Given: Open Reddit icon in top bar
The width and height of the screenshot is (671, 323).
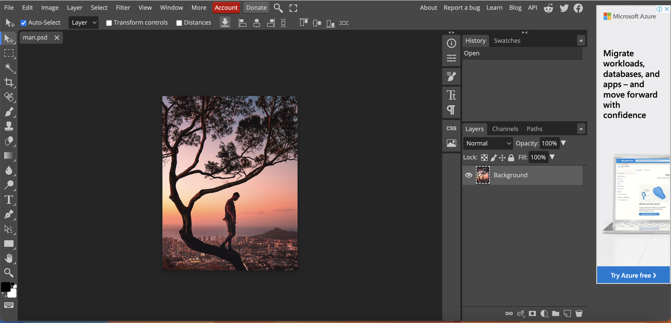Looking at the screenshot, I should (549, 8).
